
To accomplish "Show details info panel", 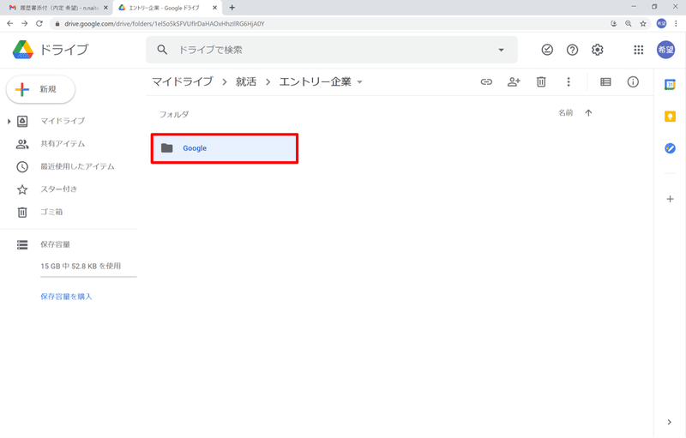I will 633,81.
